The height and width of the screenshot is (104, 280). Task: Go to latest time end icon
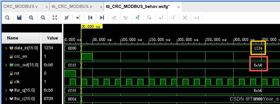click(102, 17)
